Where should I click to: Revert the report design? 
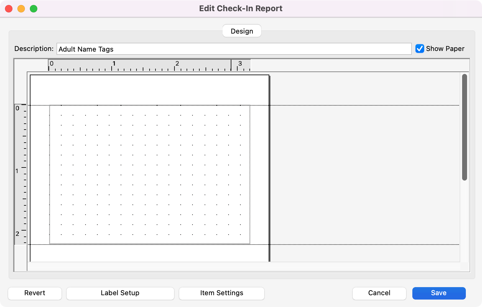point(35,293)
